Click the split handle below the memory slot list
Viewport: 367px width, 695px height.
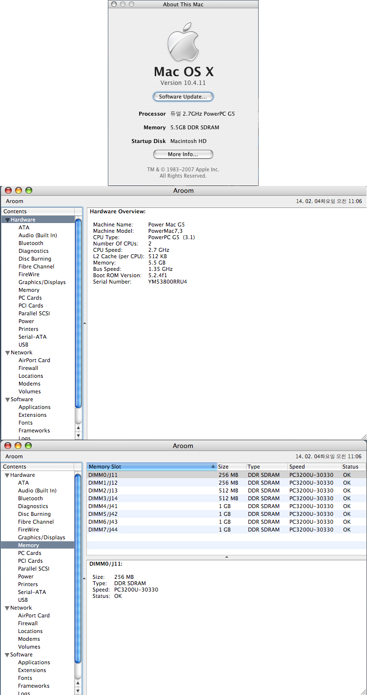point(226,557)
